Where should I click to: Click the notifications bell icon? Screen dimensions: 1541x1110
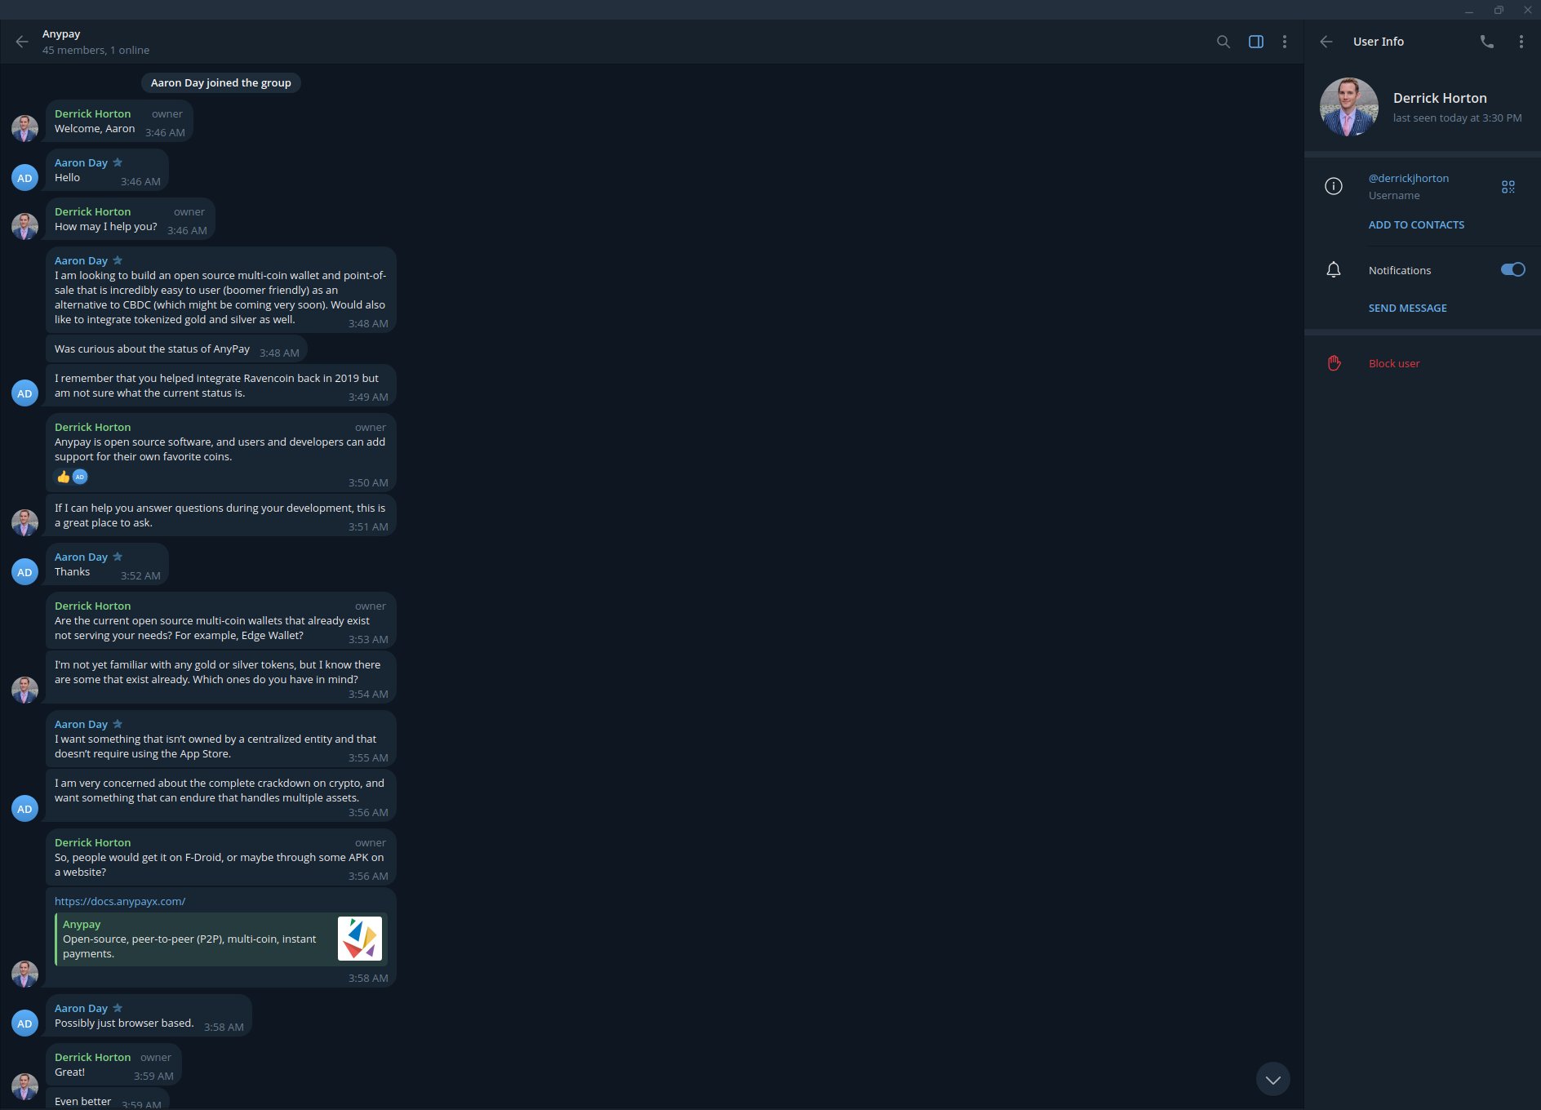click(1334, 270)
